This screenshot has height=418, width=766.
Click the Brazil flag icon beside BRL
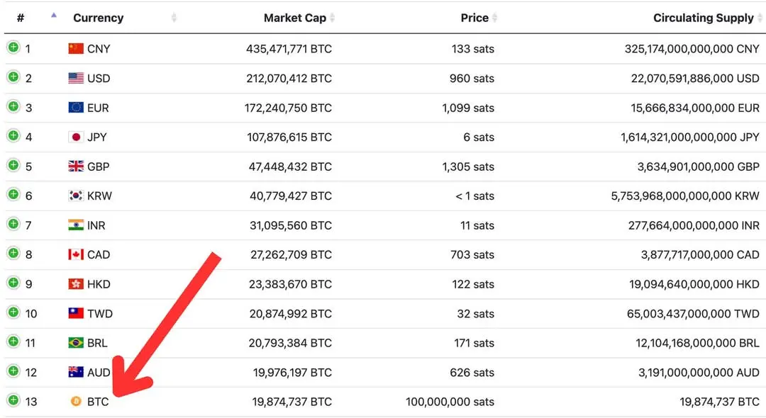coord(76,343)
